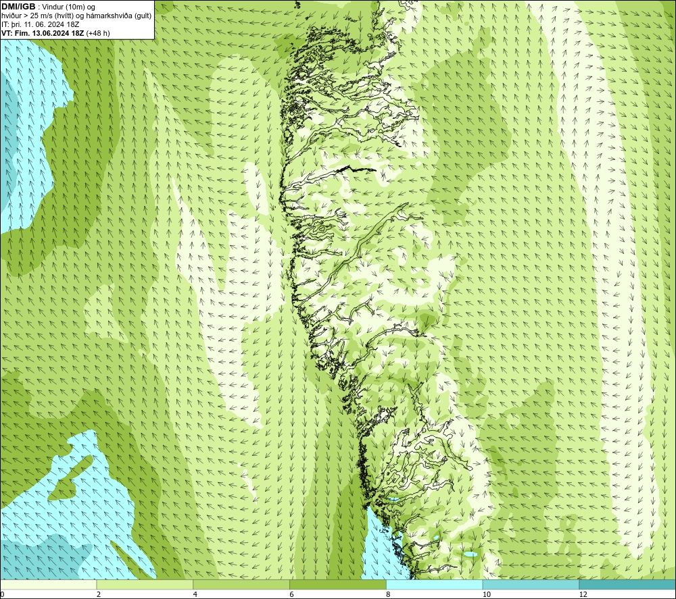Click the 2–4 m/s light green swatch
Viewport: 676px width, 599px height.
pos(145,584)
